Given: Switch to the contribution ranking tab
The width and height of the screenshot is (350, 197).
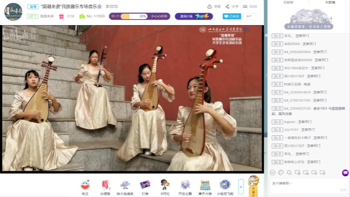Looking at the screenshot, I should (288, 2).
